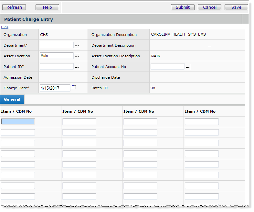Collapse the header using the Hide link
Image resolution: width=254 pixels, height=212 pixels.
5,27
